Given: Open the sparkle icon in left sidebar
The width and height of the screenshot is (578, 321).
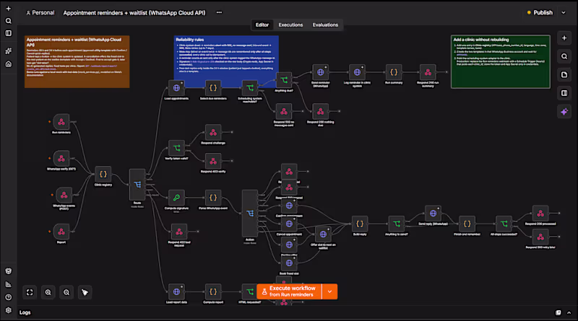Looking at the screenshot, I should pyautogui.click(x=9, y=50).
